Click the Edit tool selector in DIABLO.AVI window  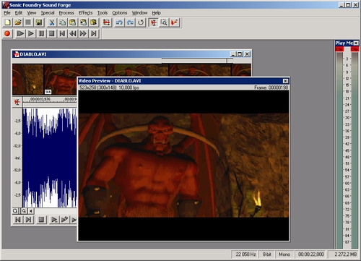click(x=17, y=102)
